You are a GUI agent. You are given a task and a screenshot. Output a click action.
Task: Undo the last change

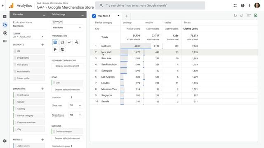tap(236, 16)
